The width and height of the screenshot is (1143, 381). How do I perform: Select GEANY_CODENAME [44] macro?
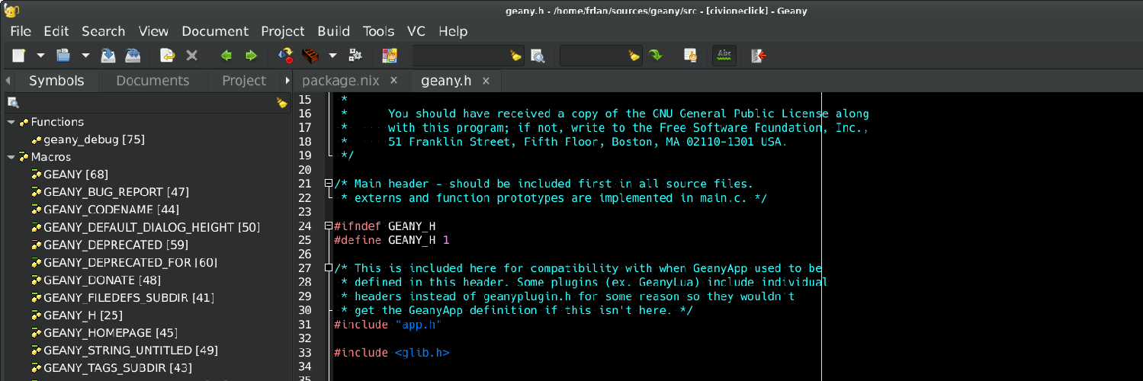click(111, 210)
